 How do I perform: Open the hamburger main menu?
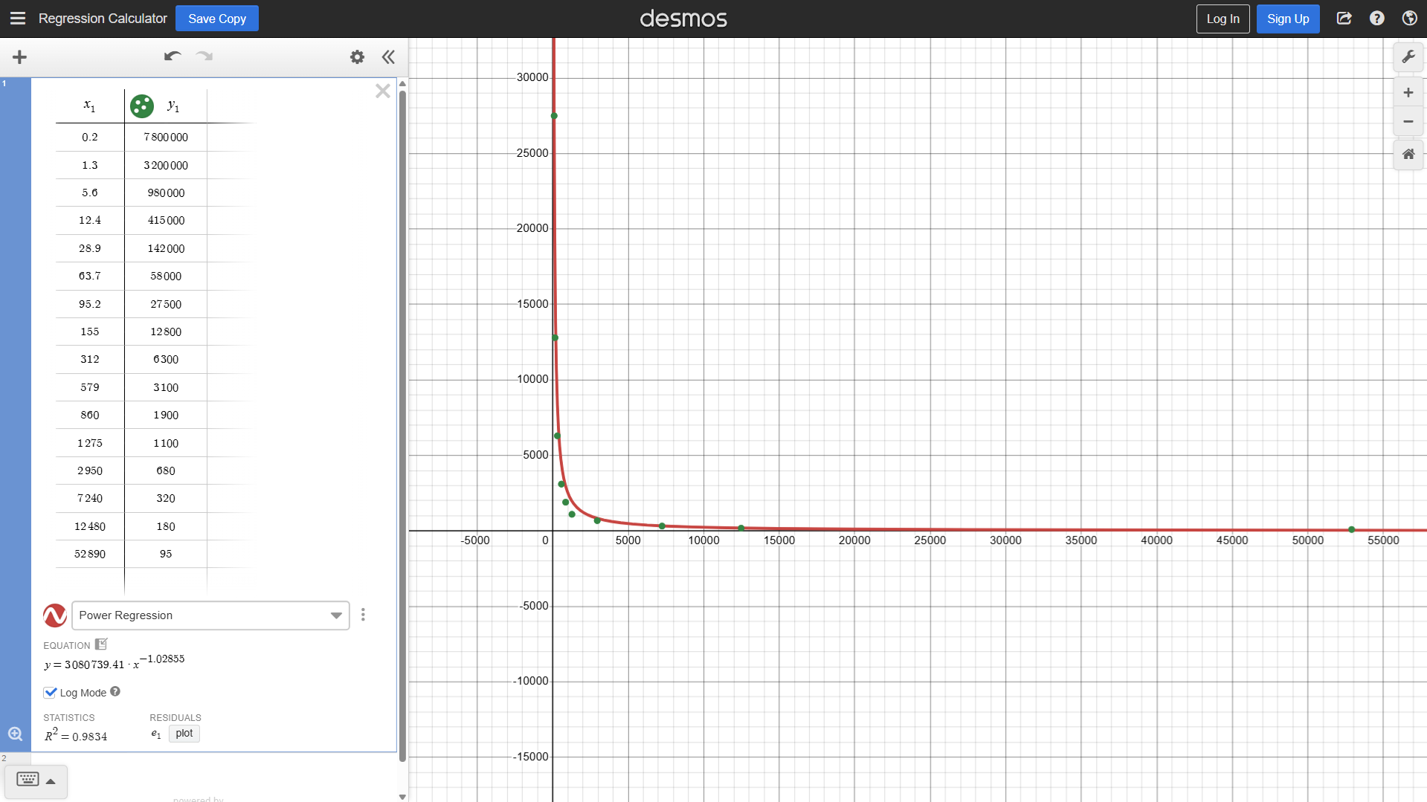[18, 19]
